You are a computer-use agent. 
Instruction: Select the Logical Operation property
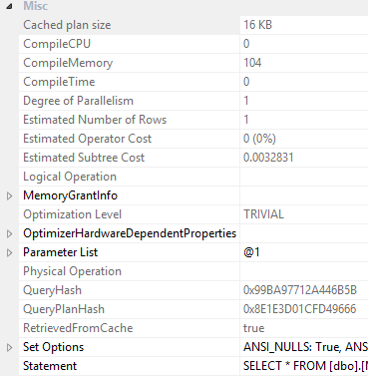point(130,177)
